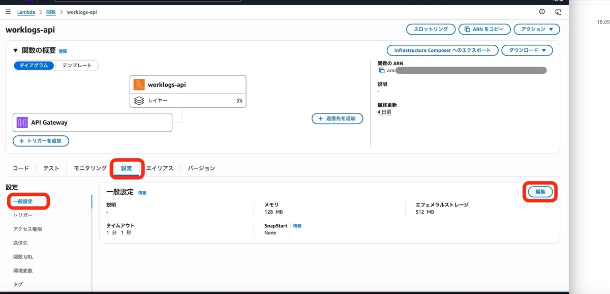Viewport: 610px width, 294px height.
Task: Click the 128 MB memory value
Action: (x=273, y=212)
